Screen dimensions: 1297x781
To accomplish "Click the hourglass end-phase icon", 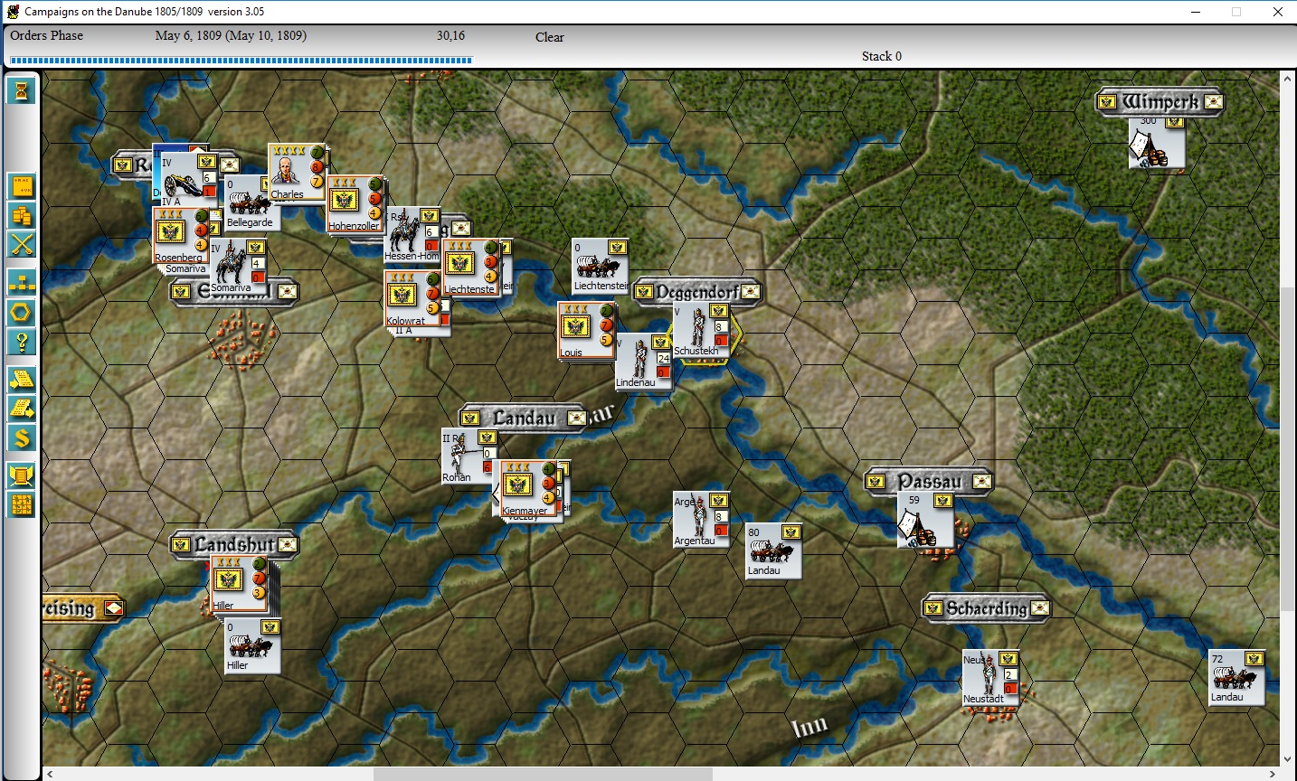I will (22, 90).
